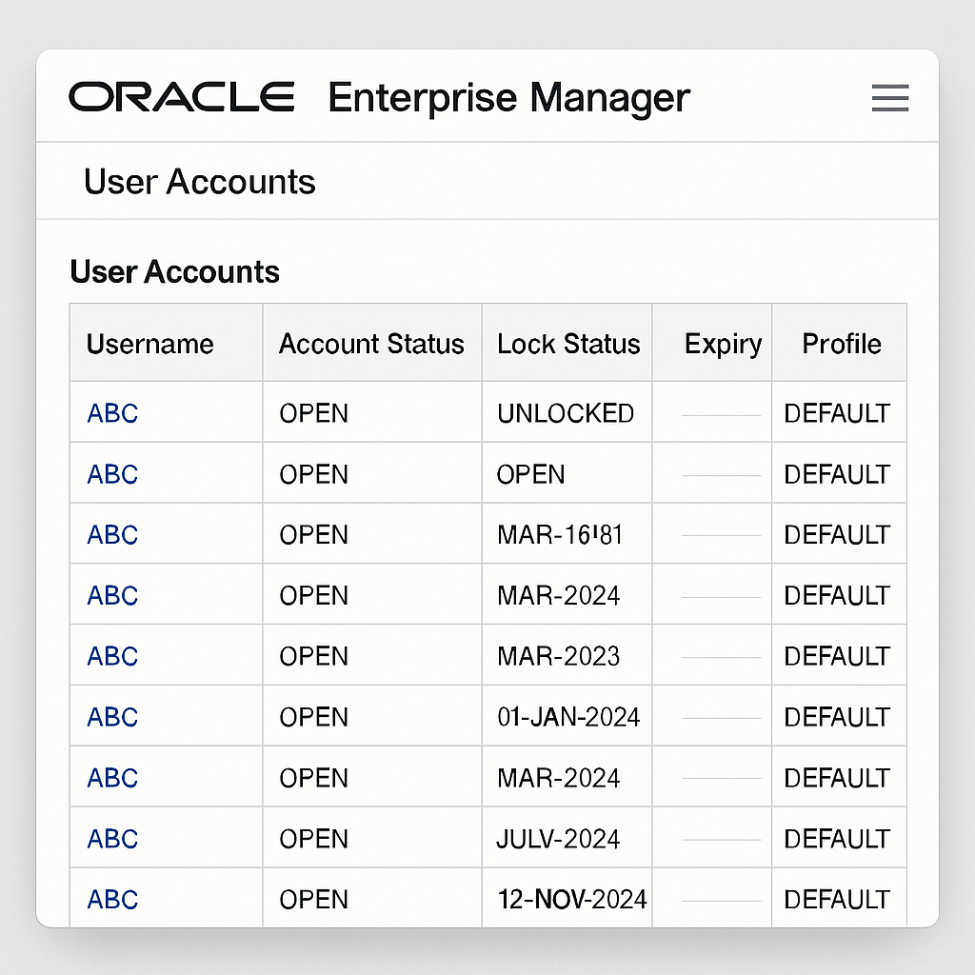Click the DEFAULT profile in the last row

pos(838,899)
